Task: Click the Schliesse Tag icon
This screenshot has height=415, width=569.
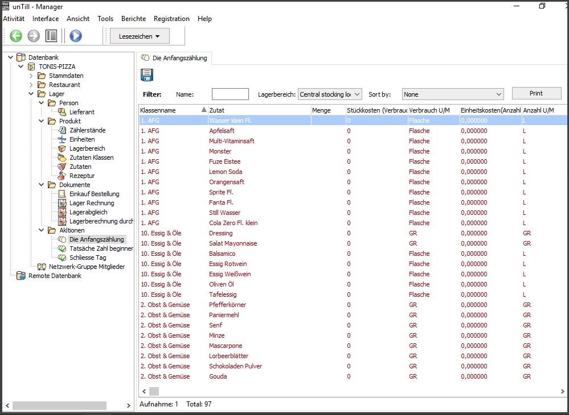Action: click(x=63, y=258)
